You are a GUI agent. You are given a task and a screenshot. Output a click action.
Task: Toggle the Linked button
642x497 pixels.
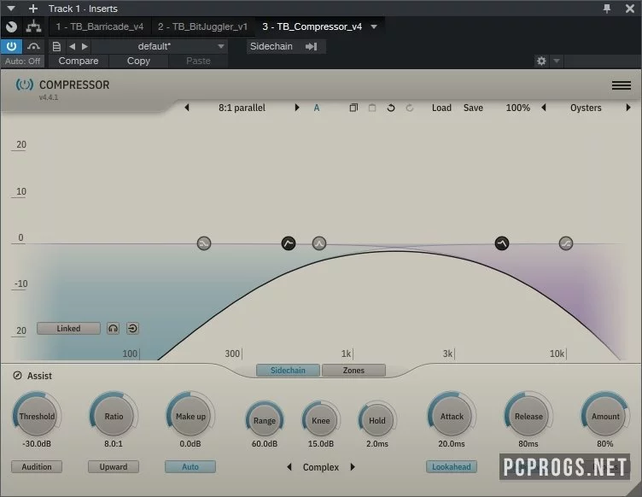68,328
